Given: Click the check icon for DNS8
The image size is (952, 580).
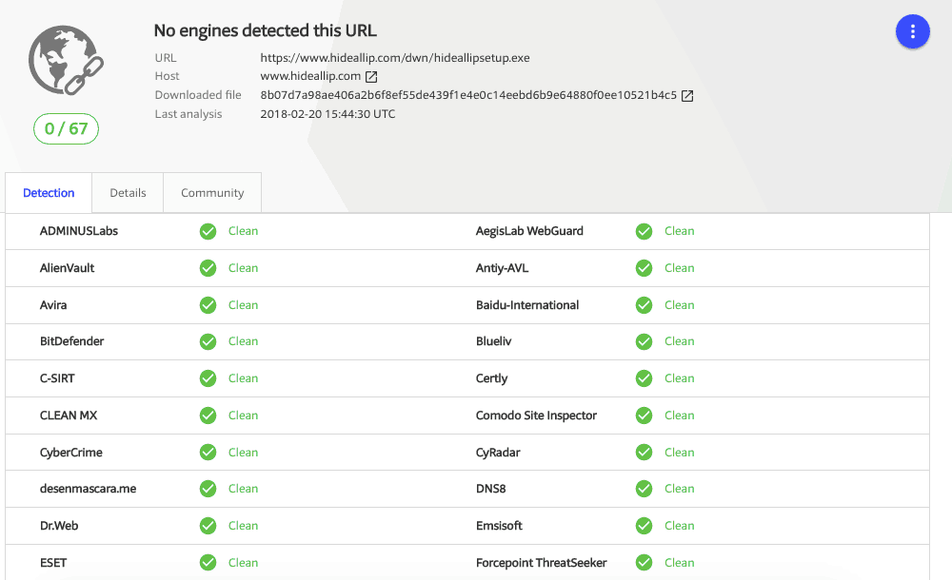Looking at the screenshot, I should click(645, 489).
